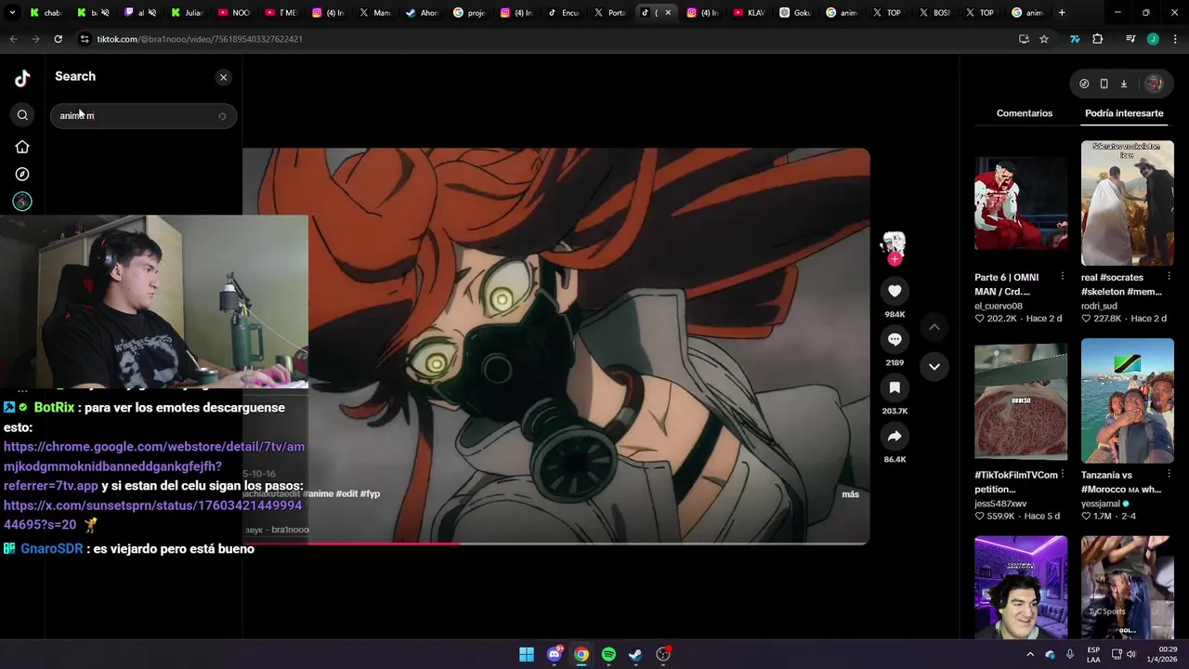Open the real #socrates skeleton video thumbnail
Image resolution: width=1189 pixels, height=669 pixels.
[x=1128, y=203]
